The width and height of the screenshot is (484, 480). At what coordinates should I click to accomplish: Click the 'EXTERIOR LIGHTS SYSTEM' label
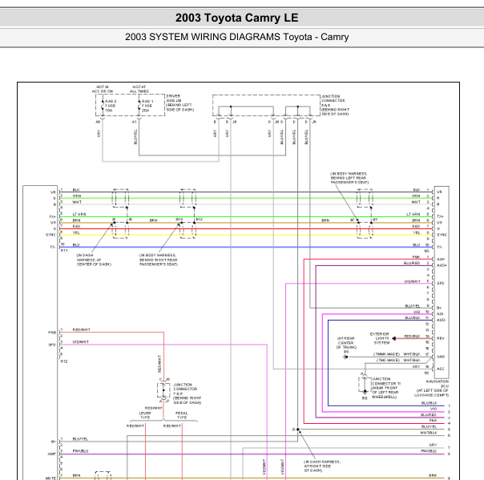click(x=380, y=338)
